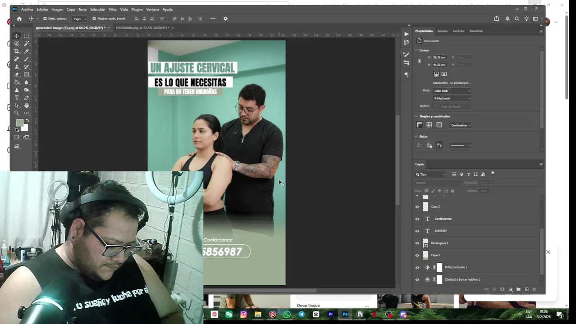576x324 pixels.
Task: Switch to the Ajustes panel tab
Action: click(x=443, y=31)
